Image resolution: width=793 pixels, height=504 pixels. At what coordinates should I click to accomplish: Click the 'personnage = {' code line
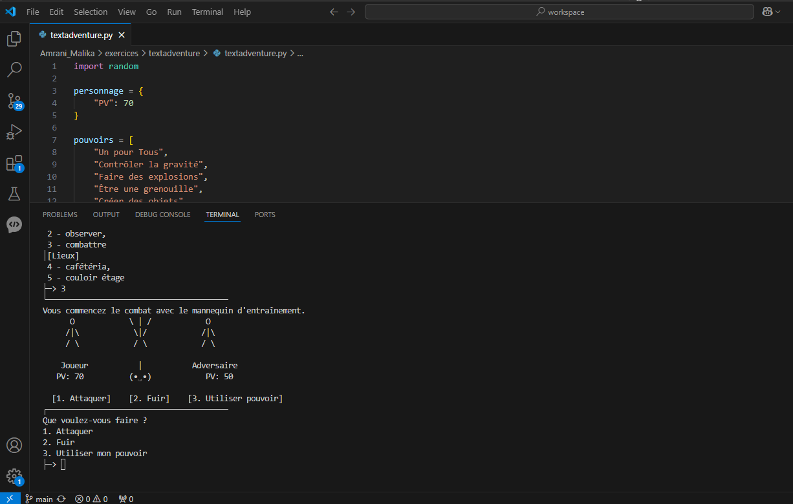109,91
